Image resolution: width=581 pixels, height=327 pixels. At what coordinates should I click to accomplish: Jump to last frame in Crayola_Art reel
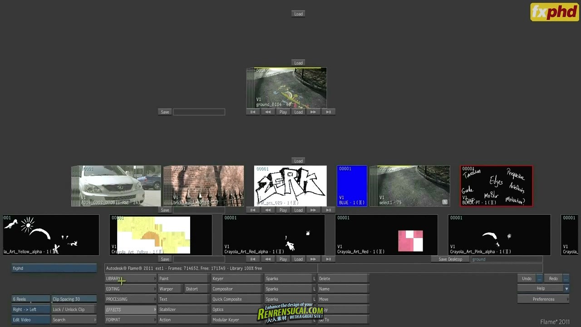click(x=328, y=259)
